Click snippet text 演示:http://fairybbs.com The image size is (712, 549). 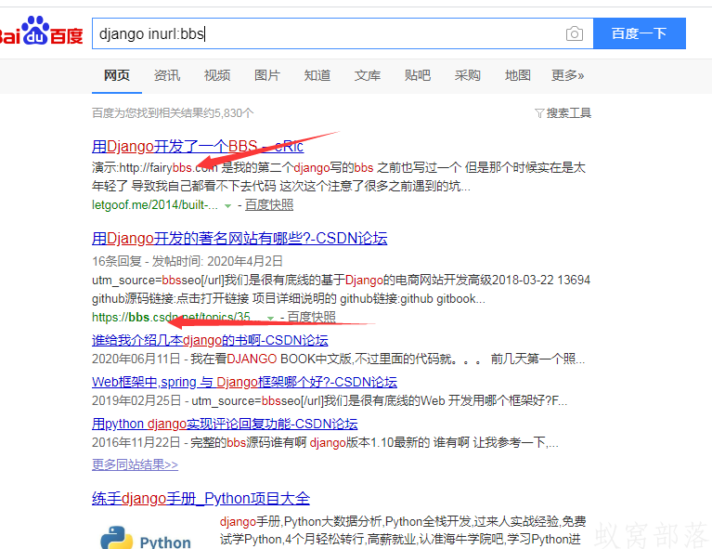pos(155,168)
